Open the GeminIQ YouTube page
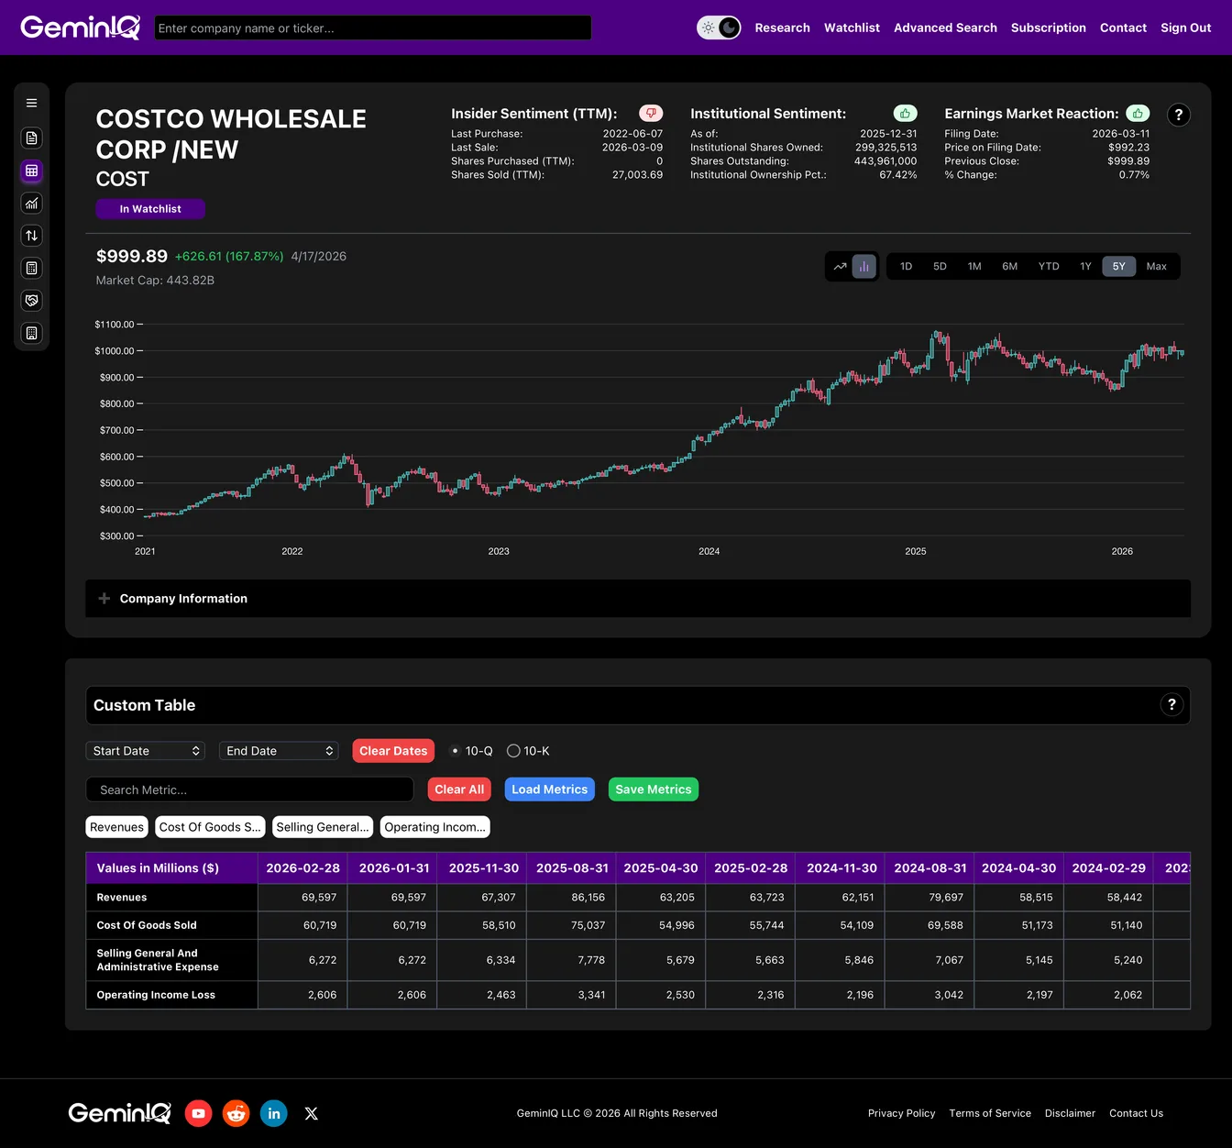Screen dimensions: 1232x1148 coord(198,1113)
